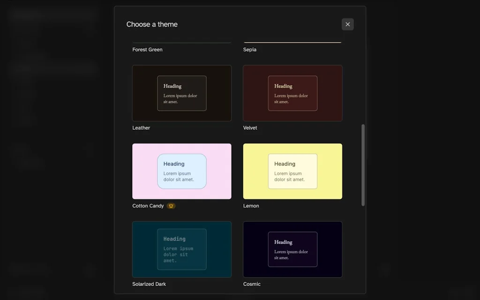Viewport: 480px width, 300px height.
Task: Click the Forest Green theme label
Action: [x=147, y=49]
